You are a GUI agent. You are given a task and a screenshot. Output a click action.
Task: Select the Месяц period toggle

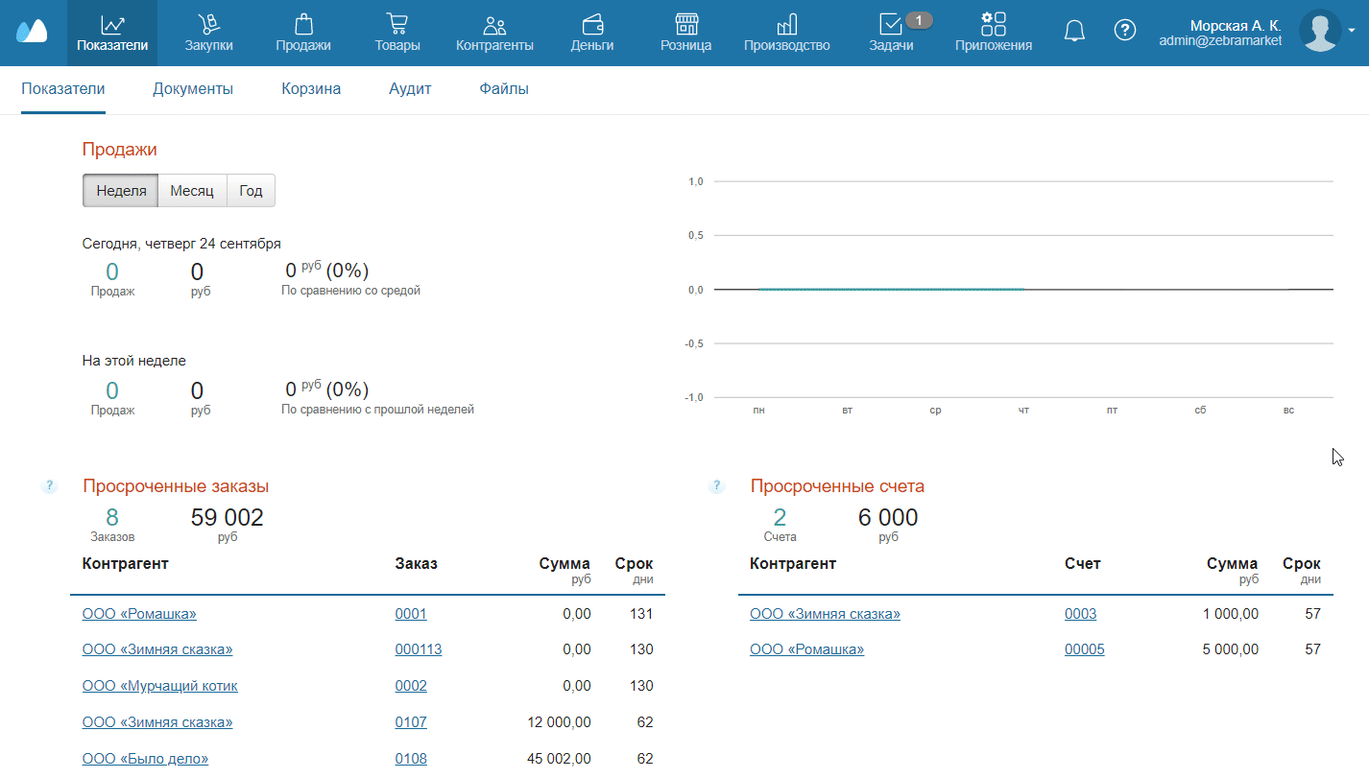pyautogui.click(x=192, y=191)
